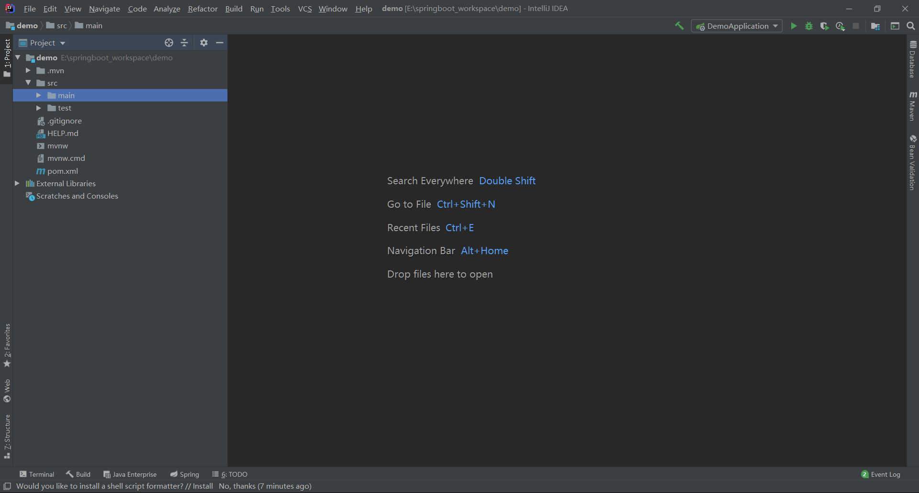Collapse the src folder
919x493 pixels.
coord(28,83)
